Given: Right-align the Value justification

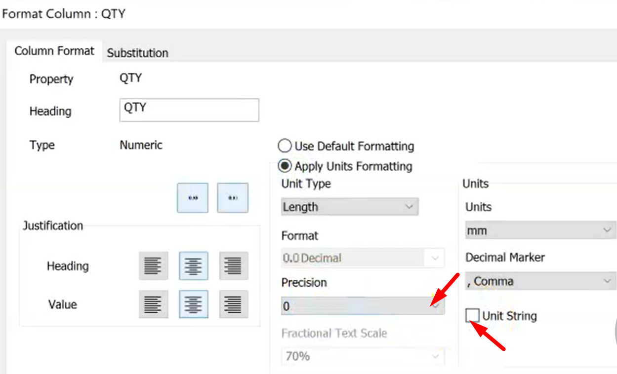Looking at the screenshot, I should (x=233, y=304).
